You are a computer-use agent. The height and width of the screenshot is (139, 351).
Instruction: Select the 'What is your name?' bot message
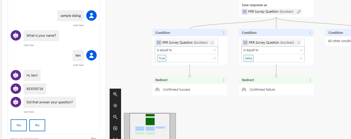point(41,36)
